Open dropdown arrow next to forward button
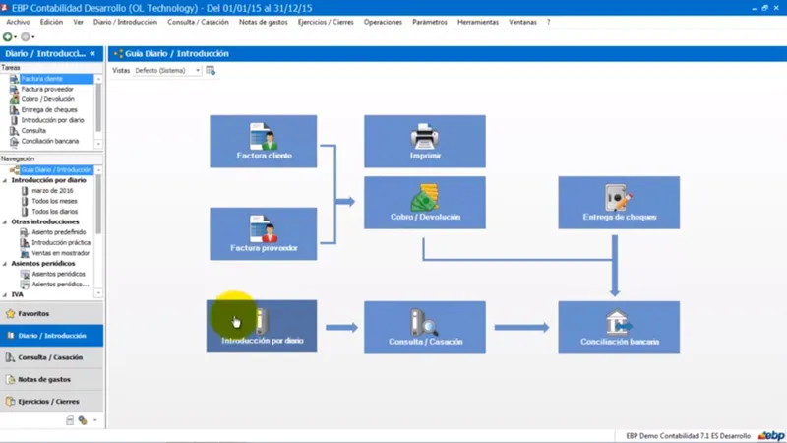The width and height of the screenshot is (787, 443). pyautogui.click(x=33, y=37)
